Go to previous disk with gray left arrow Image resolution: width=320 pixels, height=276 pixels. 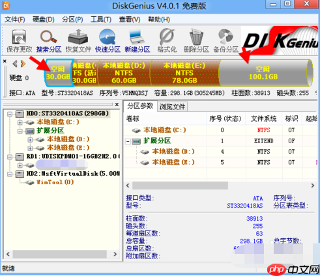click(15, 64)
